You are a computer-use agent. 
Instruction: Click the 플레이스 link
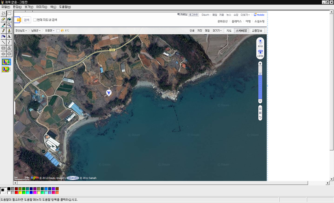[x=237, y=21]
